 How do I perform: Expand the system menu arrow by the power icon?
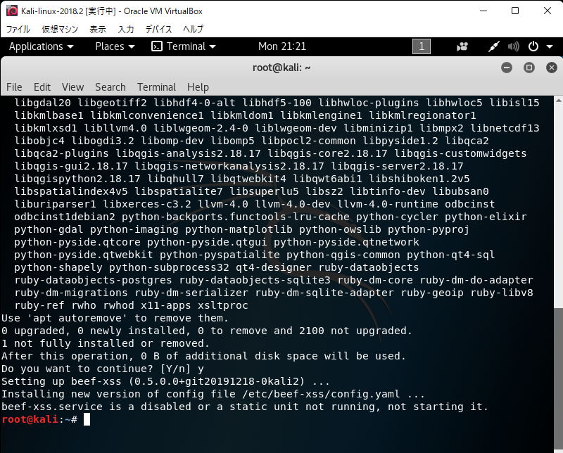point(550,46)
